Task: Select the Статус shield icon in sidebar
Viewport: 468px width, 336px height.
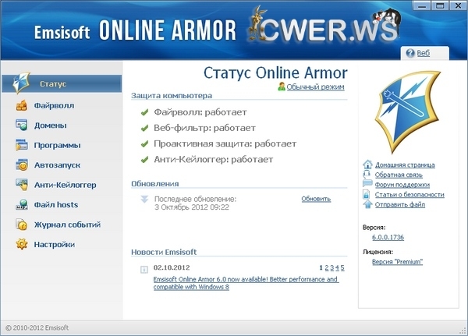Action: (21, 83)
